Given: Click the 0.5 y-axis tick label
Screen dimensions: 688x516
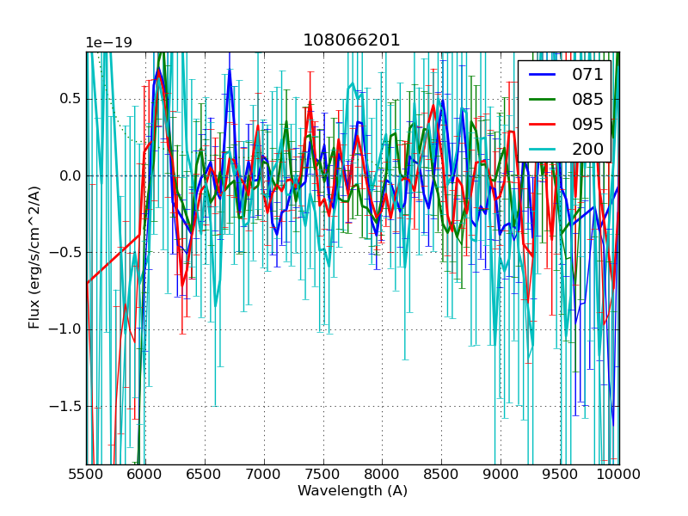Looking at the screenshot, I should 69,99.
